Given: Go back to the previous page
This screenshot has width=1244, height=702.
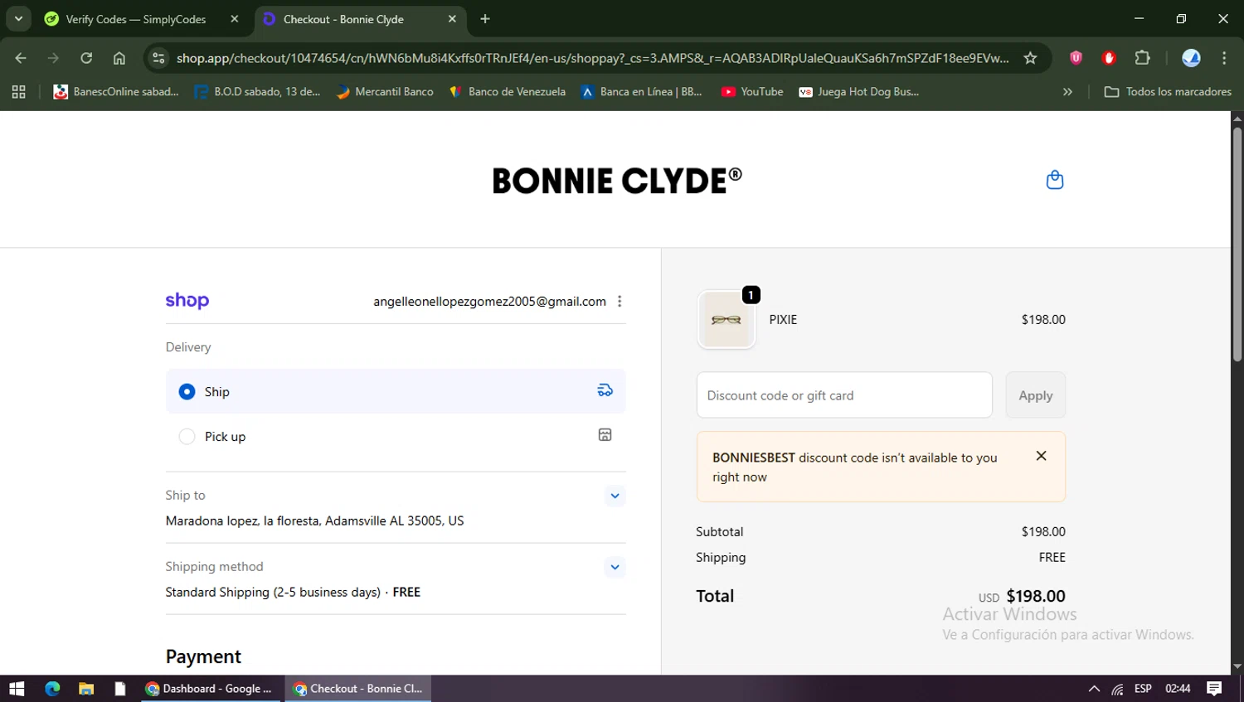Looking at the screenshot, I should coord(21,58).
